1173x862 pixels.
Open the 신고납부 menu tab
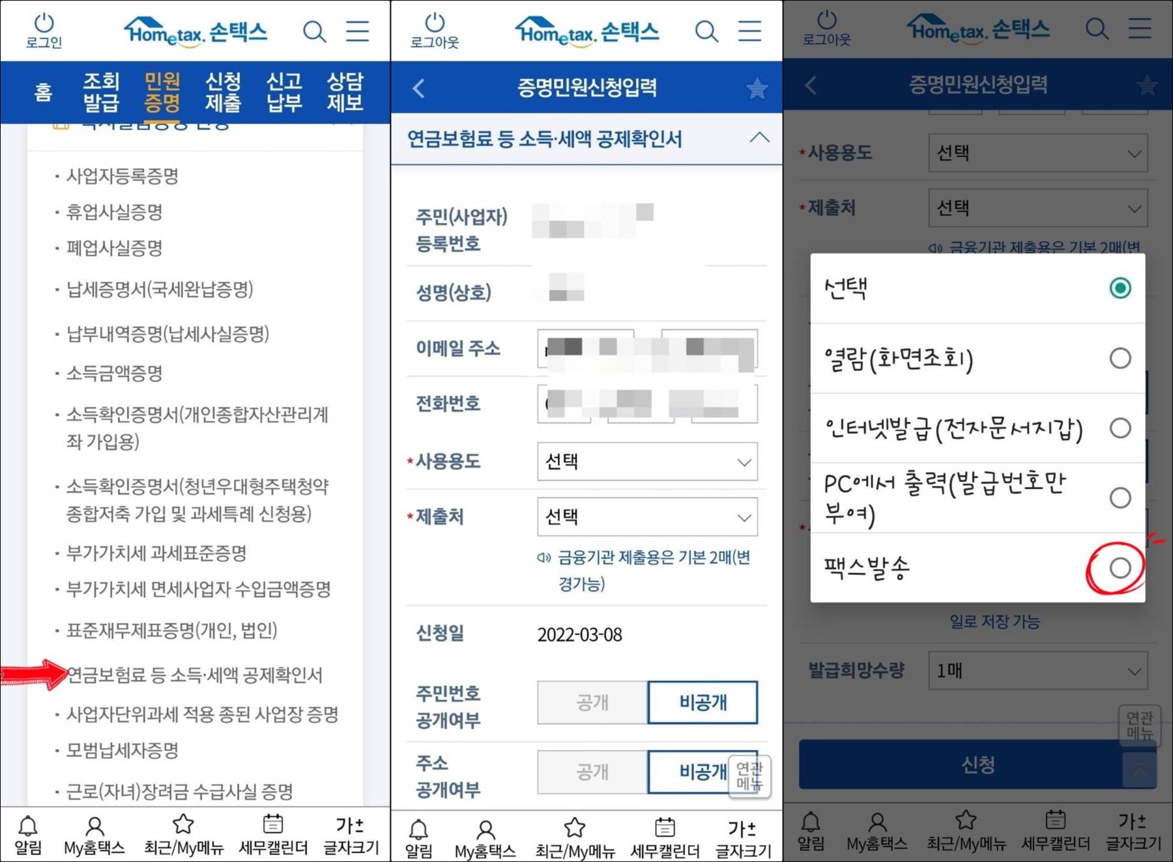click(x=285, y=92)
